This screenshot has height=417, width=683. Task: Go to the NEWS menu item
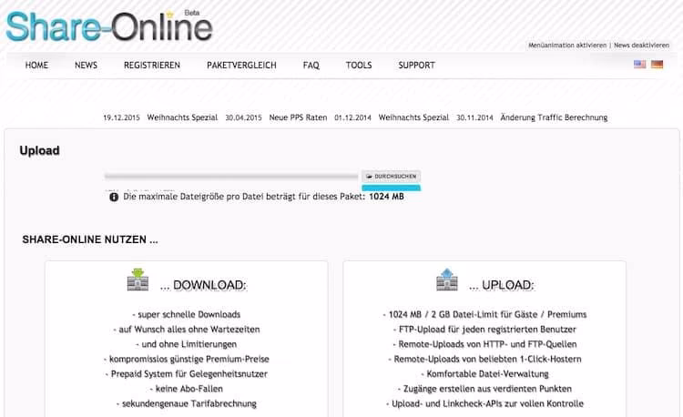[x=86, y=66]
